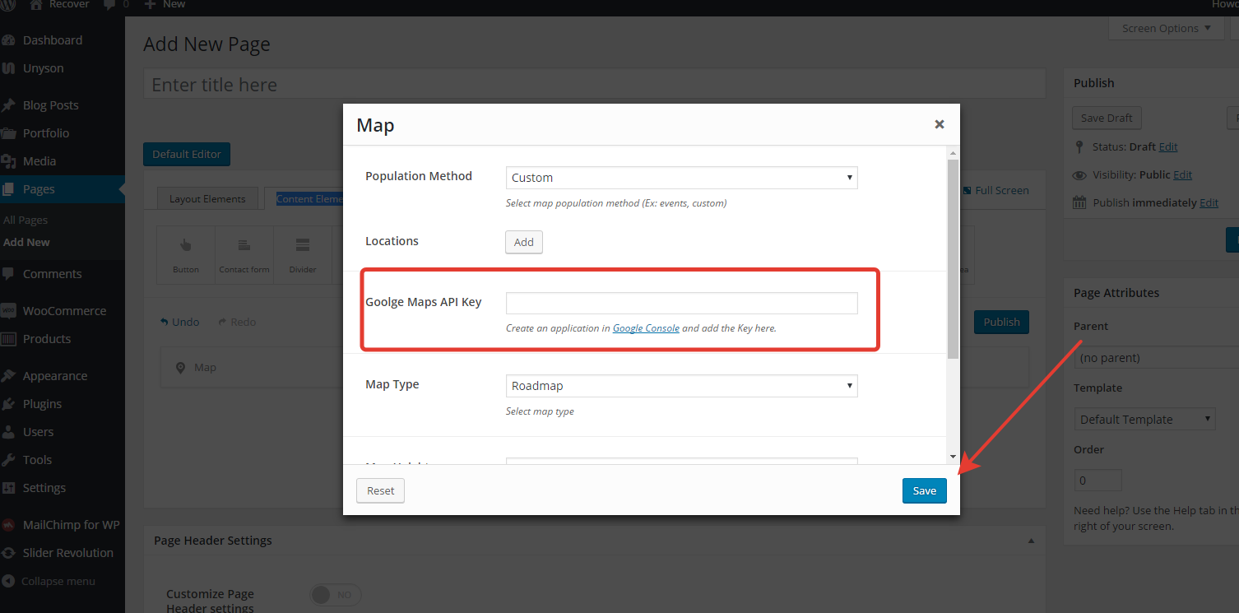Open the Map Type dropdown

click(x=681, y=386)
